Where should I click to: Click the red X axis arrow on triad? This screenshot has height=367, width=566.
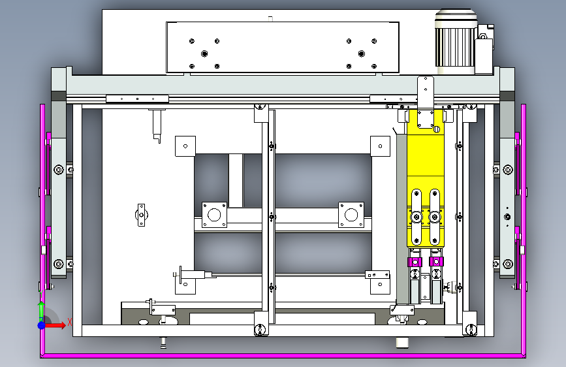(55, 325)
